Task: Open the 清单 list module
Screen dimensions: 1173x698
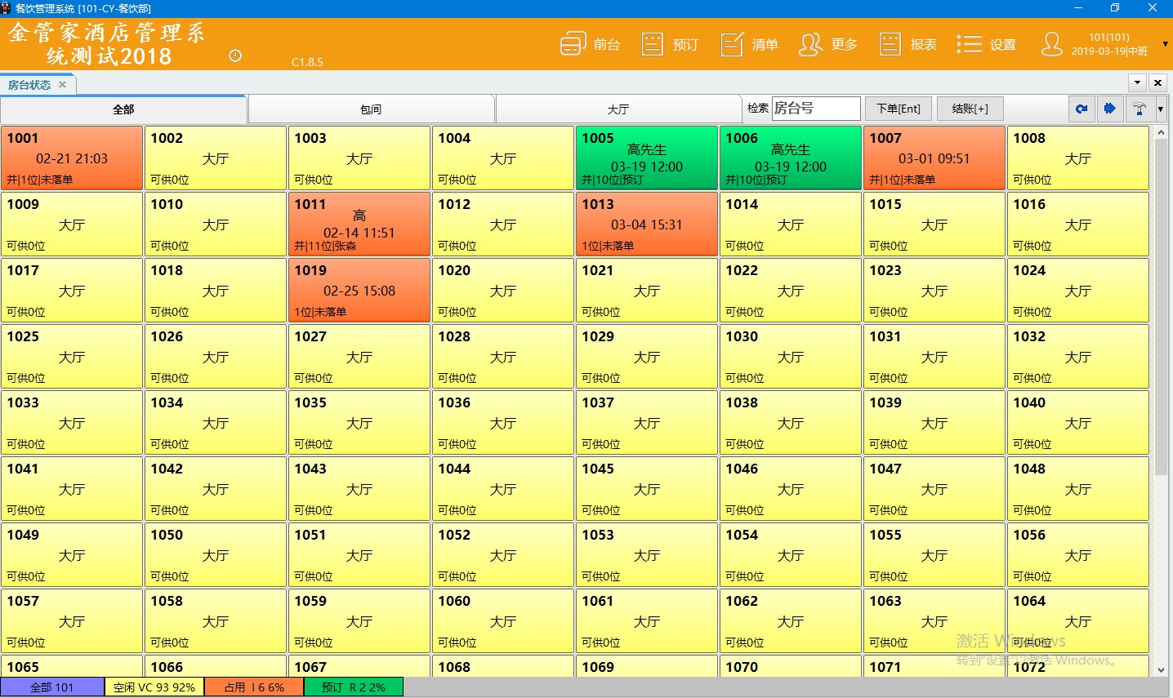Action: [x=749, y=44]
